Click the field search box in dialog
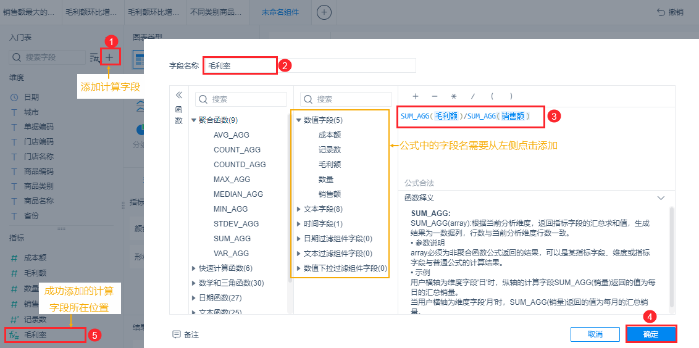The height and width of the screenshot is (348, 699). tap(346, 99)
